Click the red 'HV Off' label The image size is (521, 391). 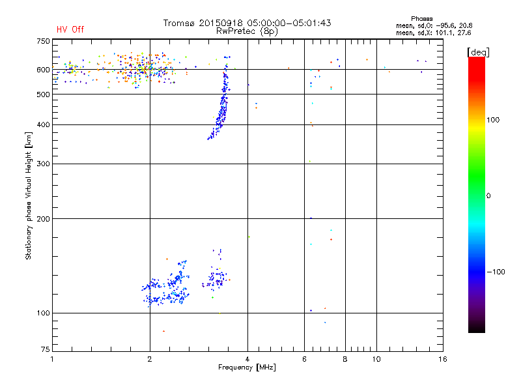tap(70, 29)
